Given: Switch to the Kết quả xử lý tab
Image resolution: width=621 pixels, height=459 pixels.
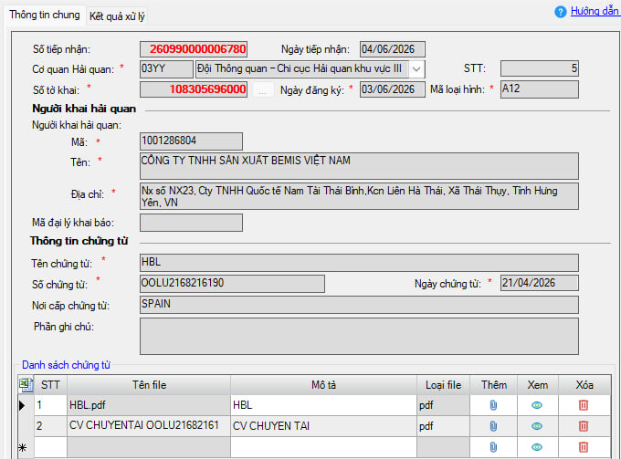Looking at the screenshot, I should [x=117, y=16].
